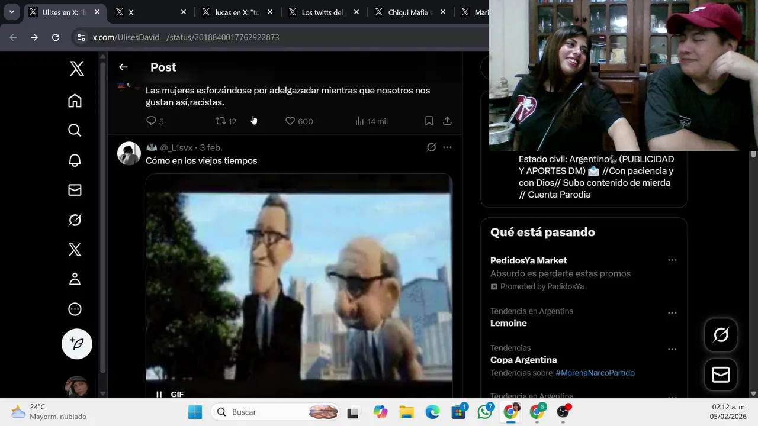Open Notifications bell in the sidebar
Image resolution: width=758 pixels, height=426 pixels.
(75, 160)
